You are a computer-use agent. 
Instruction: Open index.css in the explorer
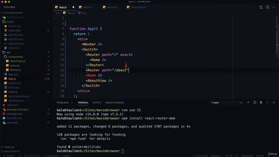(x=14, y=88)
